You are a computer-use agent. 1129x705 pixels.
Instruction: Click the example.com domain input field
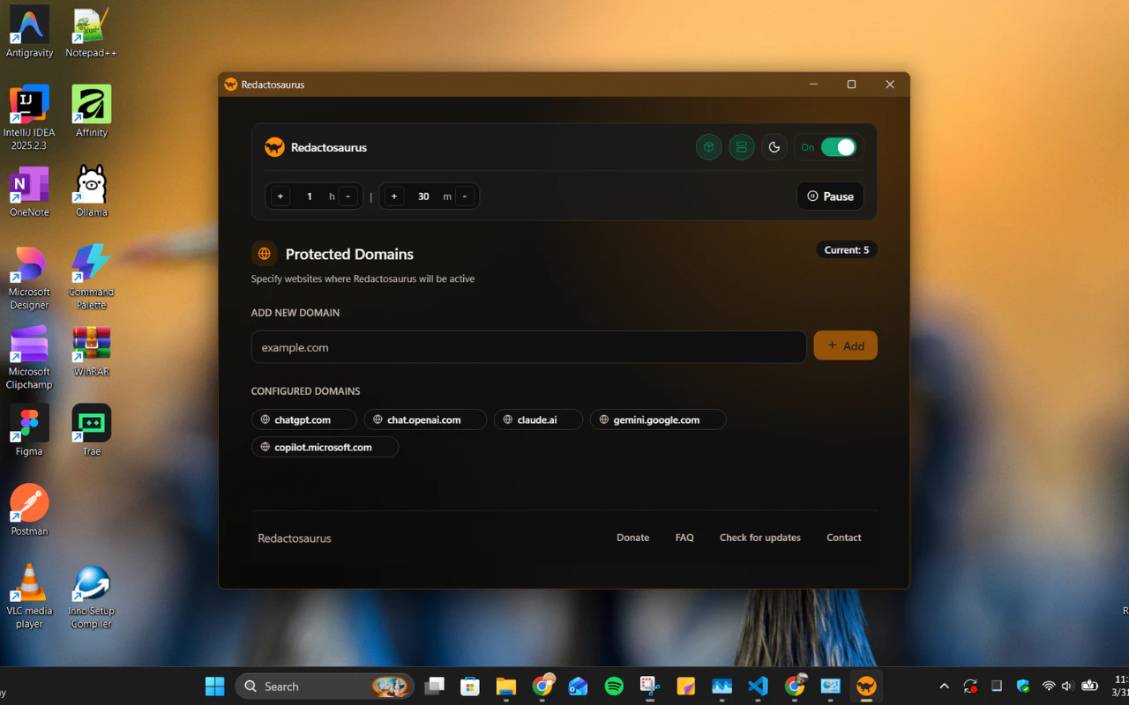coord(528,347)
